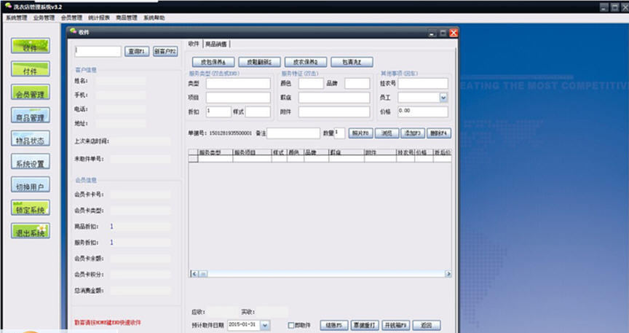Minimize the 收件 dialog window

click(x=432, y=34)
